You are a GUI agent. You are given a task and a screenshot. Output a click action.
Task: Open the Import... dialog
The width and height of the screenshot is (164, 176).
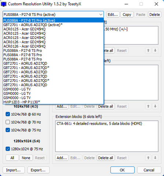pos(14,170)
